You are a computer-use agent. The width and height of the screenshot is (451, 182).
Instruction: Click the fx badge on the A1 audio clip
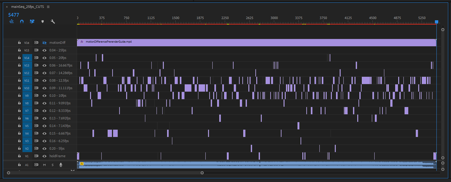click(x=82, y=164)
